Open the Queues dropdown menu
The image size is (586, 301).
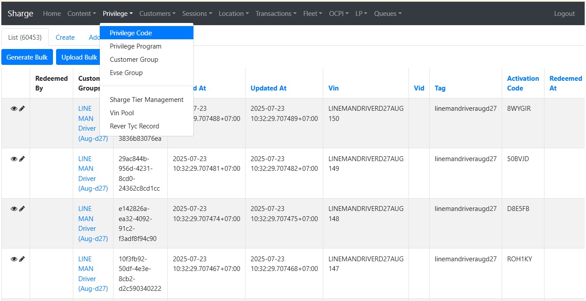tap(388, 14)
